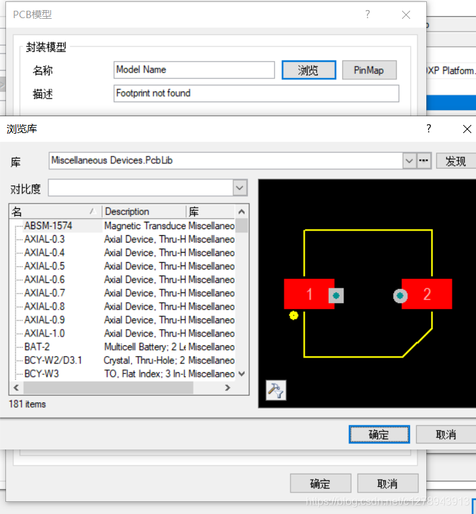Close the 浏览库 dialog window
Viewport: 476px width, 514px height.
click(x=467, y=129)
